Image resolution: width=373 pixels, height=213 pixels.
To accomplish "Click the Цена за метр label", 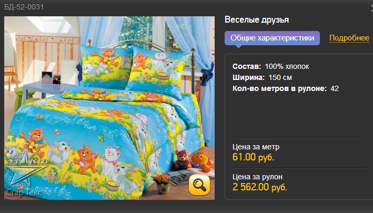I will click(256, 147).
